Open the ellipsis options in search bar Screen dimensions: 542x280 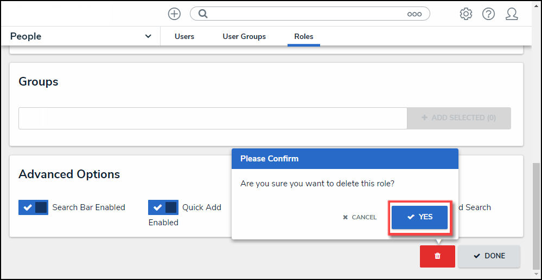point(415,14)
